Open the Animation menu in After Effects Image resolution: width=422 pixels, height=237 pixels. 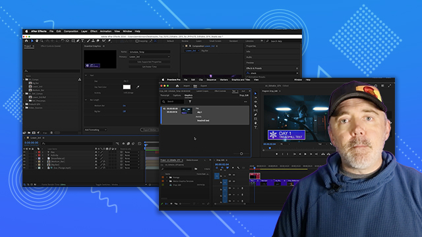pyautogui.click(x=105, y=32)
